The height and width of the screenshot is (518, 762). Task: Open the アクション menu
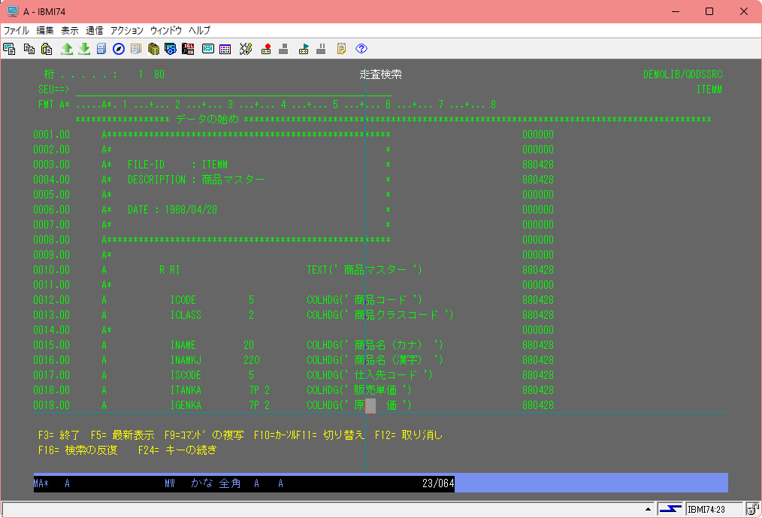[x=126, y=30]
